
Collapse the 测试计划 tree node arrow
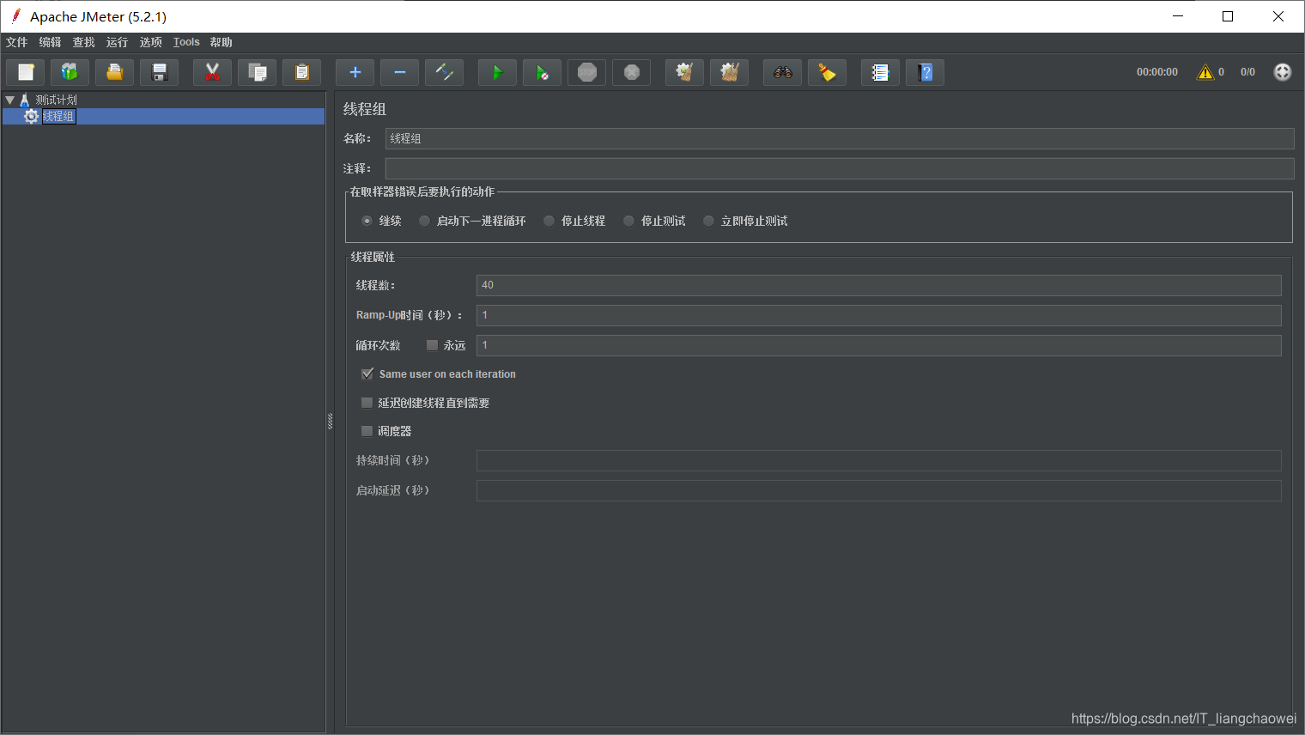pos(10,100)
